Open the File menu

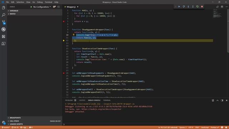click(7, 2)
